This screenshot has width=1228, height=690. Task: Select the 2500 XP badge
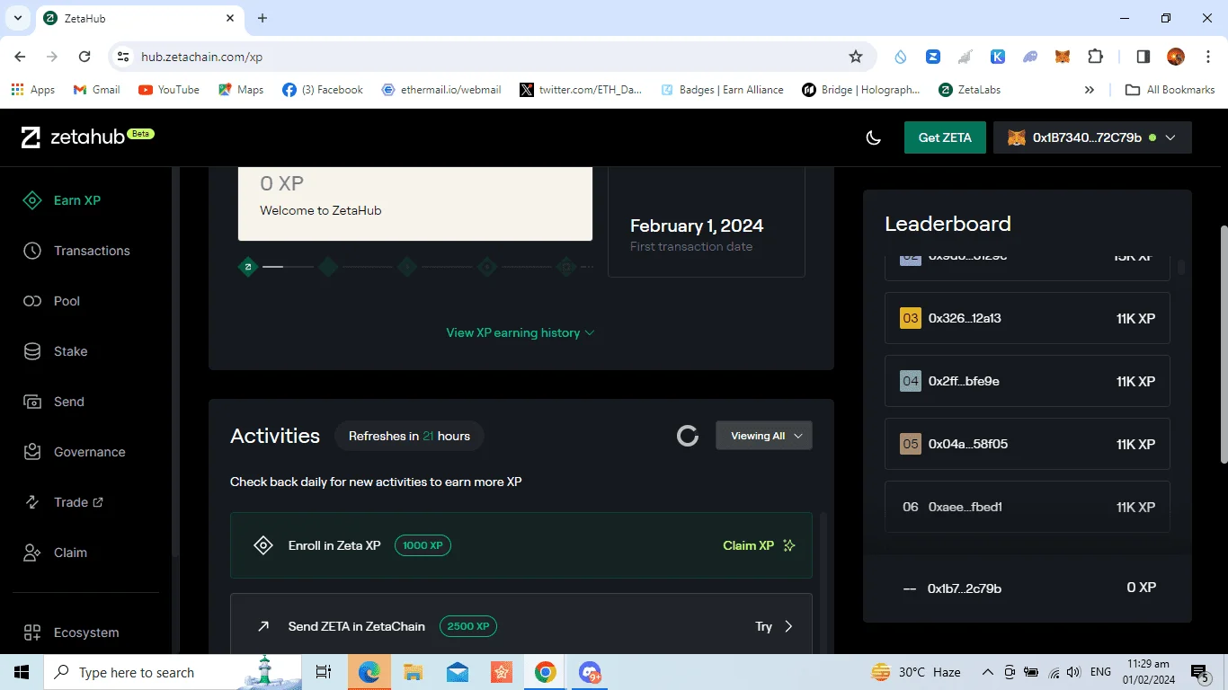468,626
